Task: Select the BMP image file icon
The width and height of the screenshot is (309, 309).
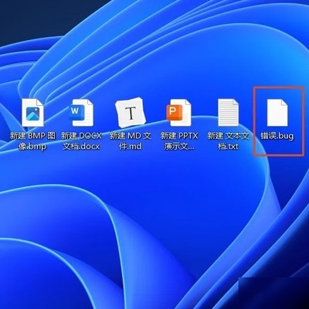Action: click(x=32, y=113)
